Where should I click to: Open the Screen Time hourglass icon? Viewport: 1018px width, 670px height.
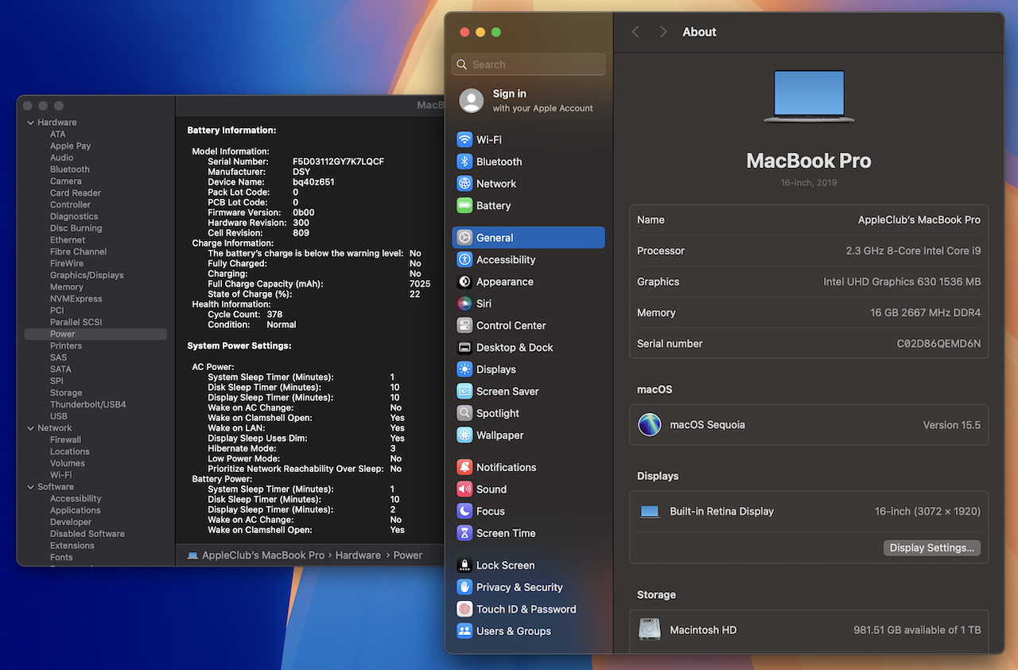464,533
